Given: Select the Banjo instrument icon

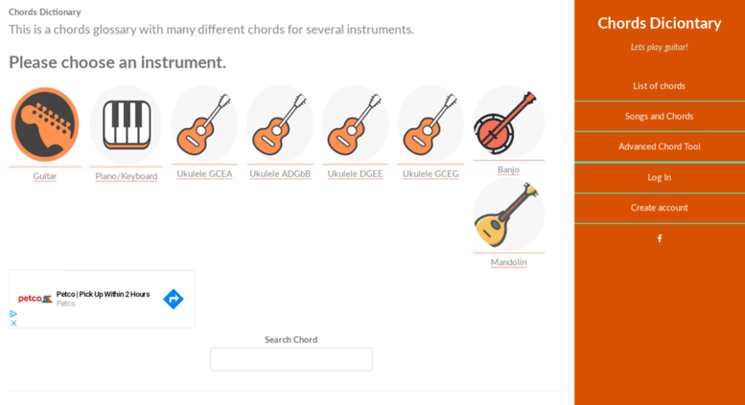Looking at the screenshot, I should pos(508,122).
